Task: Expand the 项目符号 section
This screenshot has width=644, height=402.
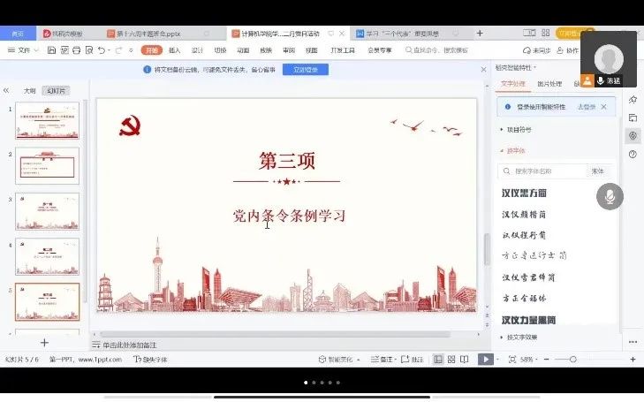Action: click(x=521, y=129)
